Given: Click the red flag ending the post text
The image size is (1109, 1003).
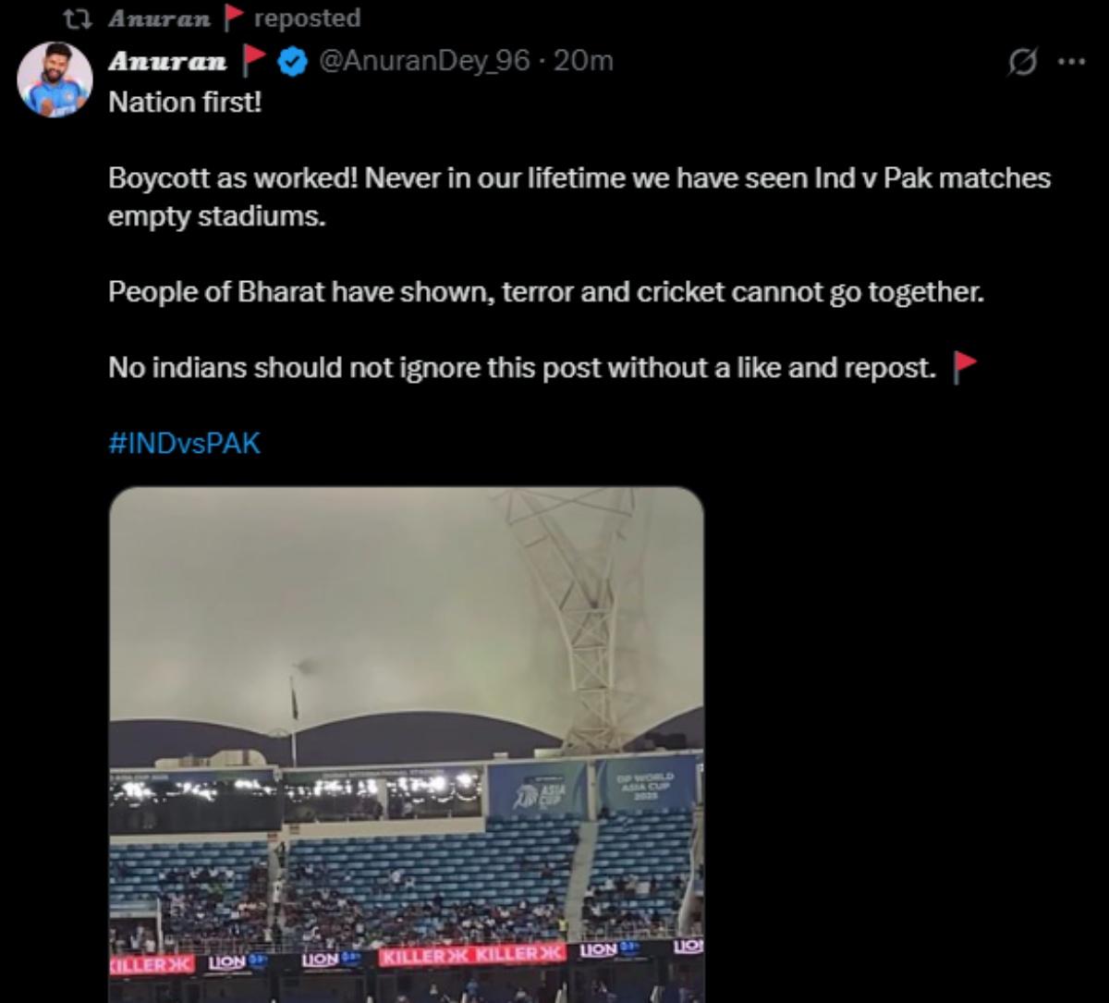Looking at the screenshot, I should (x=964, y=368).
